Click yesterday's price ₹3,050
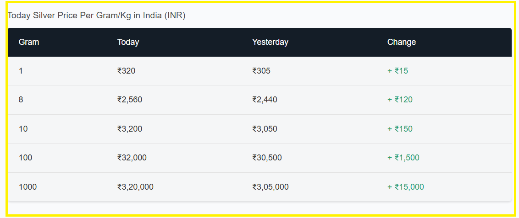This screenshot has width=519, height=218. [x=265, y=129]
